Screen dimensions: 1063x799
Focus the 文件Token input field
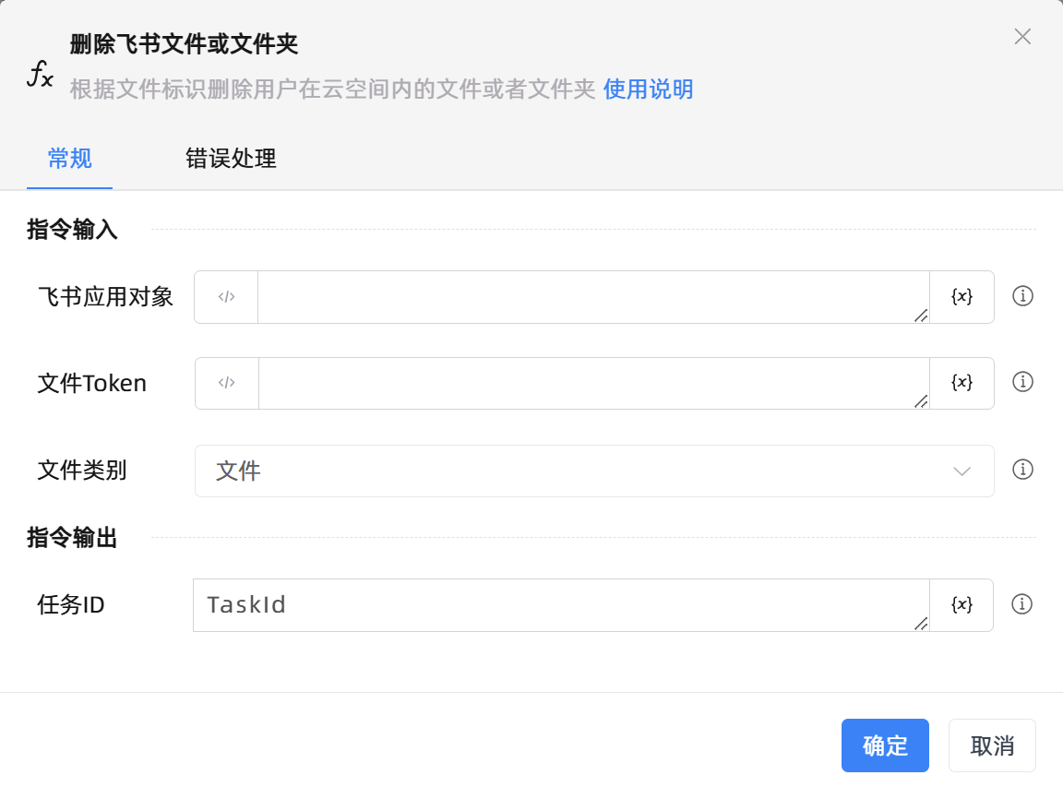[593, 383]
